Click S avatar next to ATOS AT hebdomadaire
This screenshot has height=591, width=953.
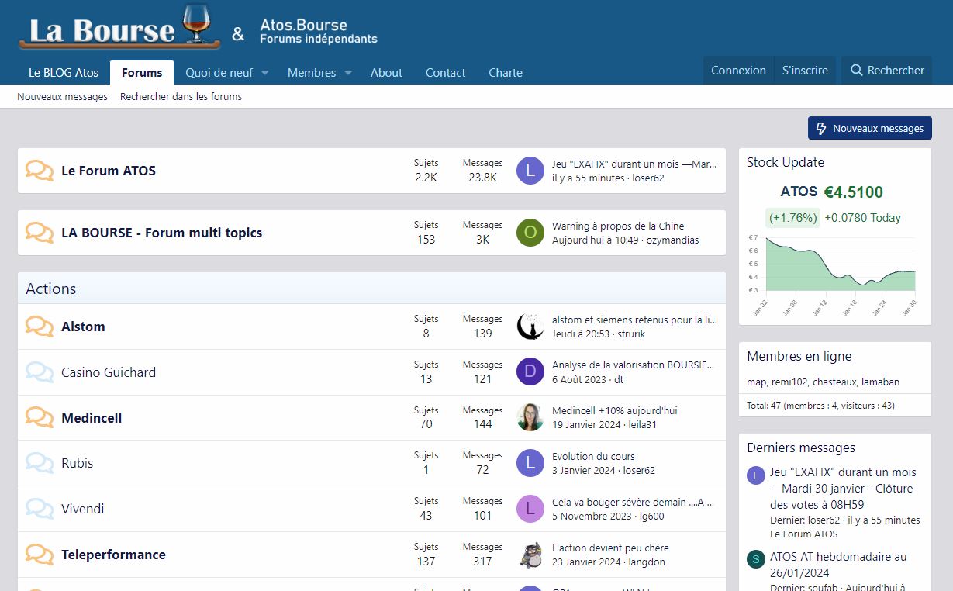pos(756,559)
